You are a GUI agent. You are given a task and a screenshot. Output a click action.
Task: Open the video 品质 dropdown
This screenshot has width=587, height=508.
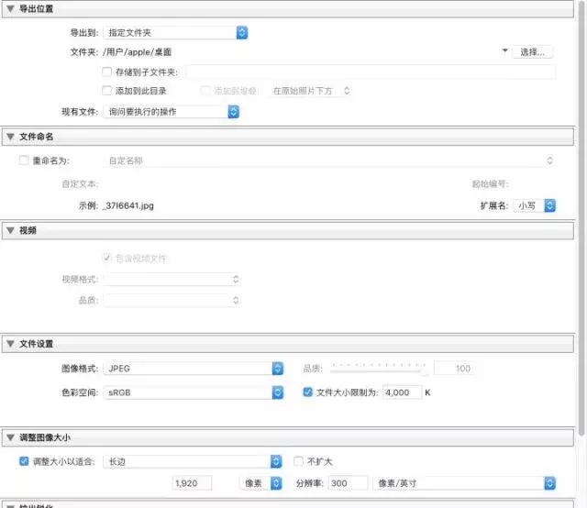172,300
